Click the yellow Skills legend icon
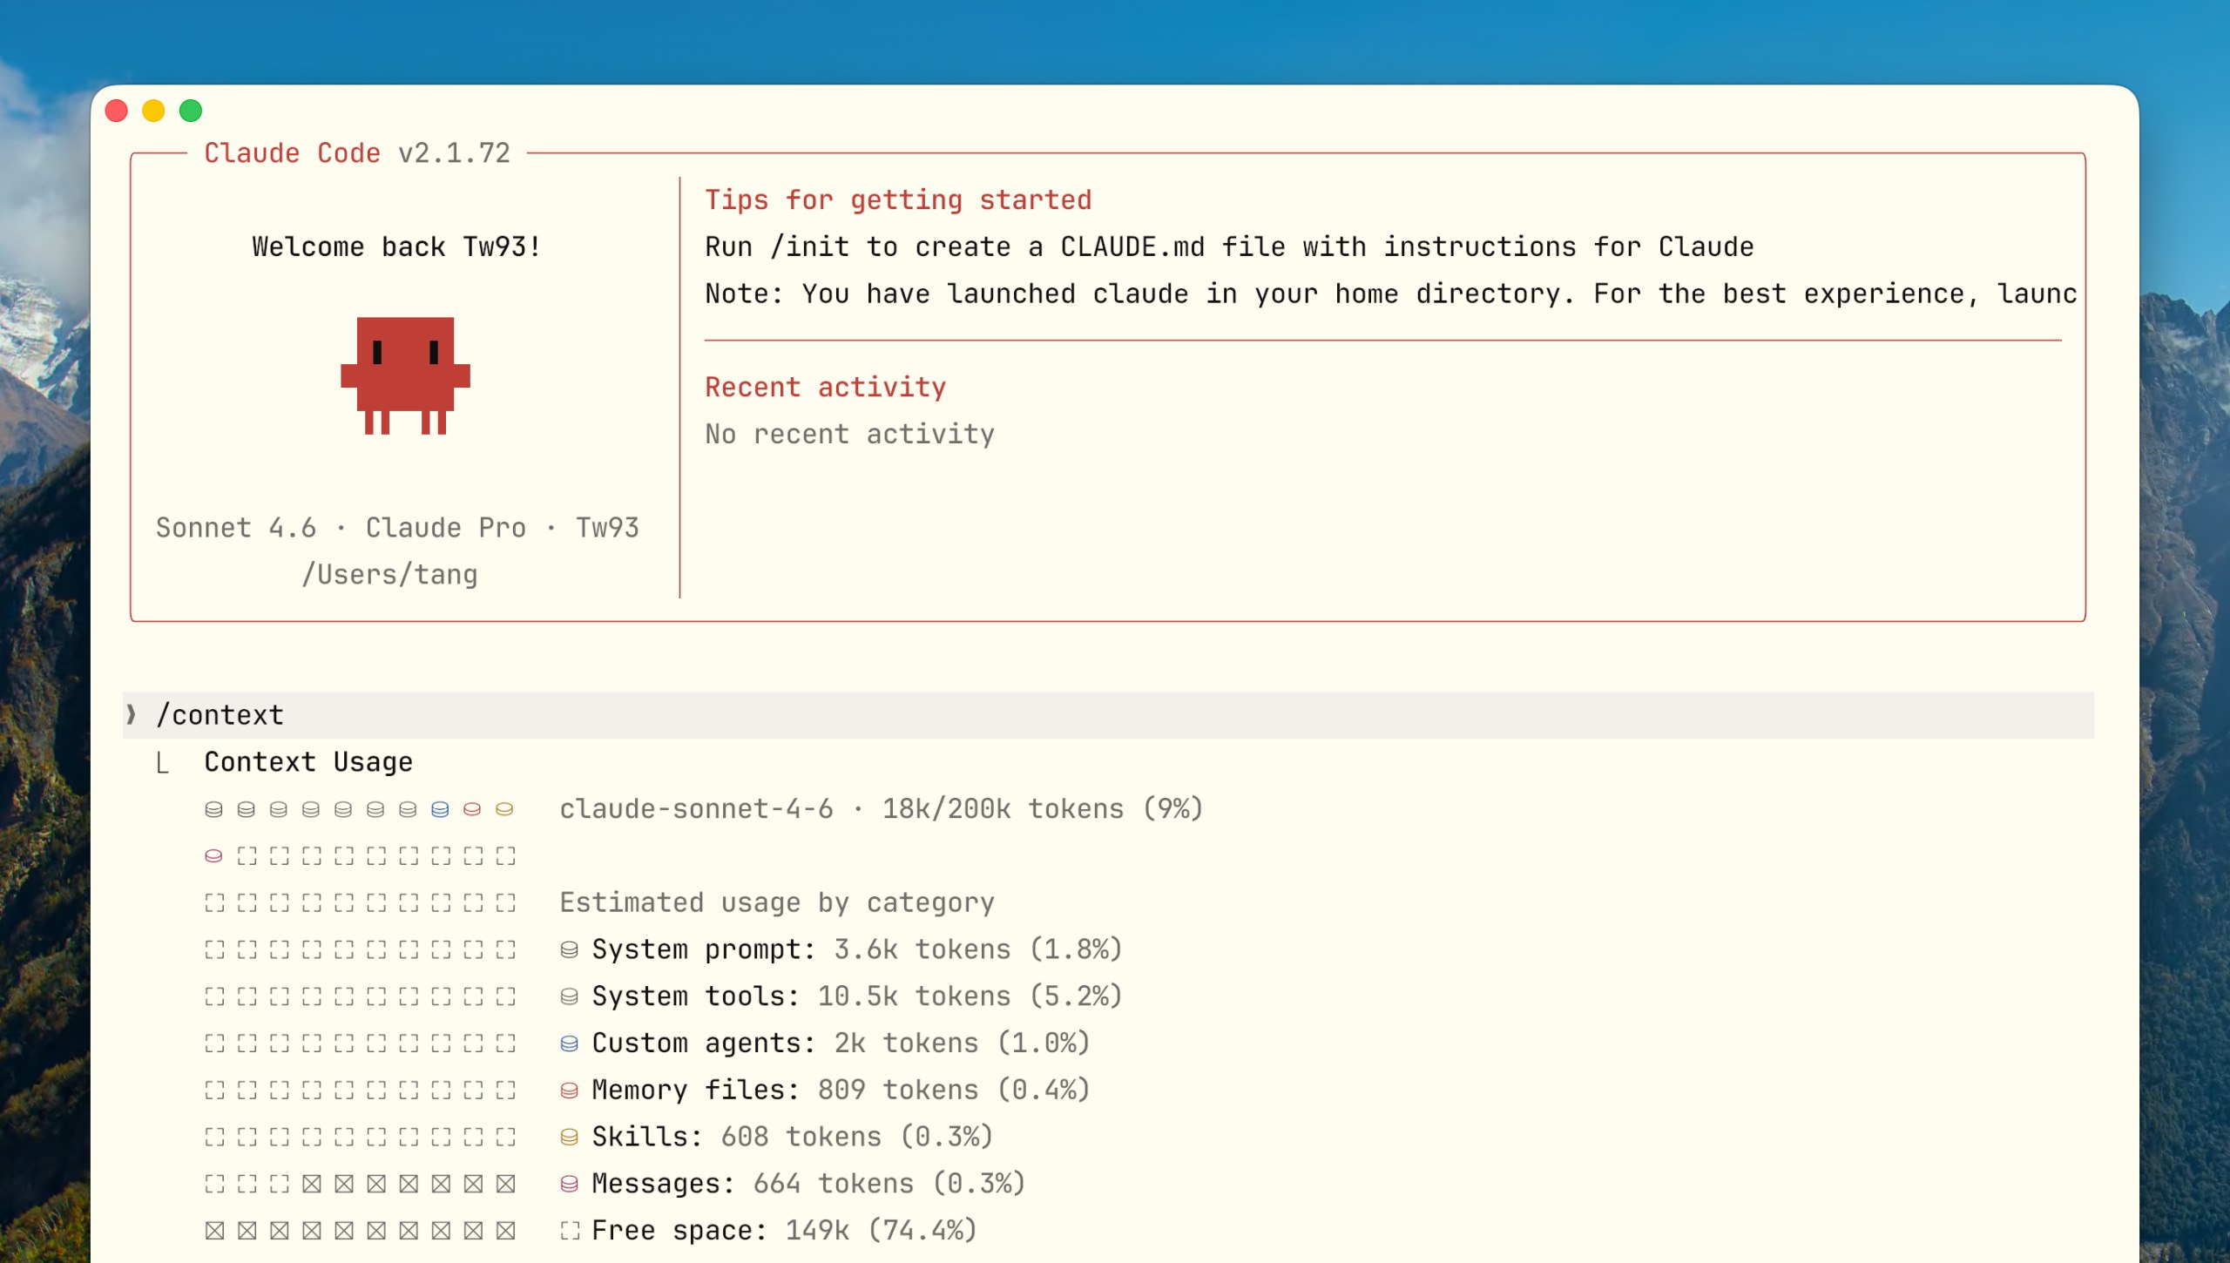The width and height of the screenshot is (2230, 1263). [569, 1138]
